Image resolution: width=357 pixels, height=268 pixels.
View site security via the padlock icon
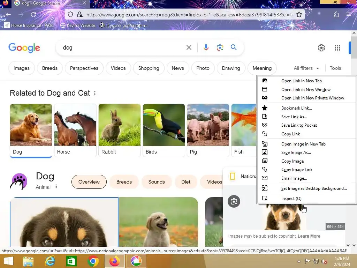[80, 15]
